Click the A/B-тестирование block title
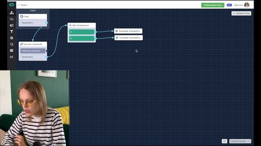 (81, 25)
